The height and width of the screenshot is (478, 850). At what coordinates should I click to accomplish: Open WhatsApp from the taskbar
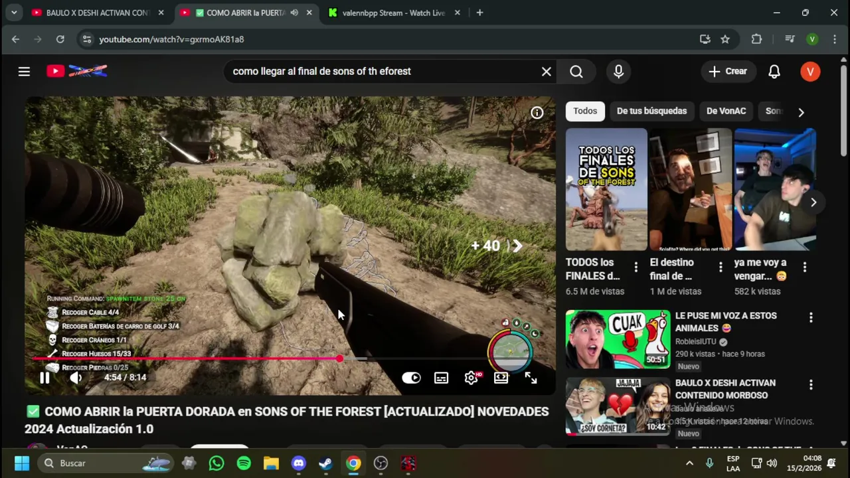coord(216,463)
